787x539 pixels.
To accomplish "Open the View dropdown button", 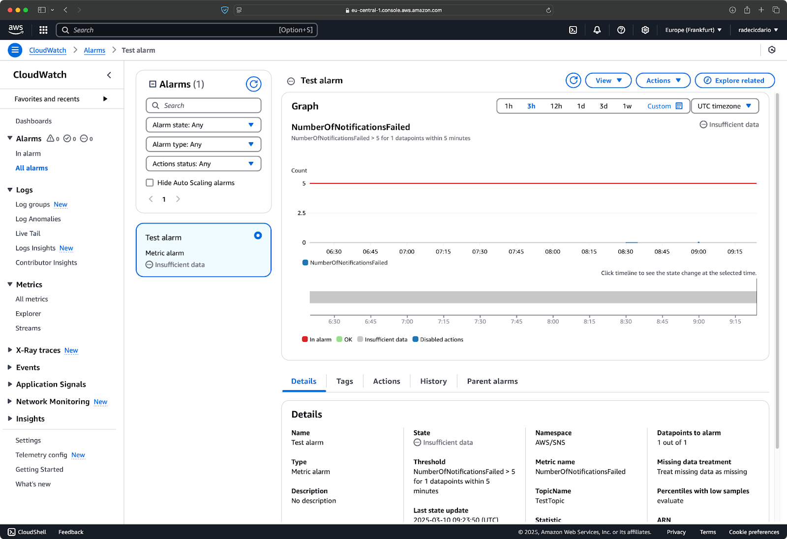I will [x=608, y=81].
